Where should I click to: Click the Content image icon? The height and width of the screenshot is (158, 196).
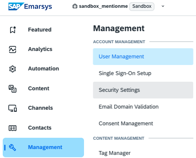(x=12, y=89)
